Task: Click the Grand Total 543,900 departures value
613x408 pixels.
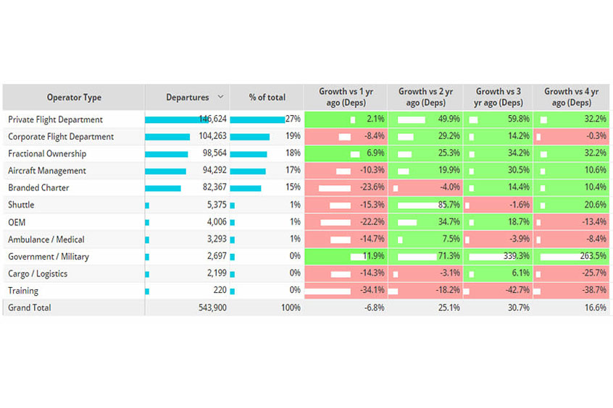Action: pyautogui.click(x=212, y=307)
